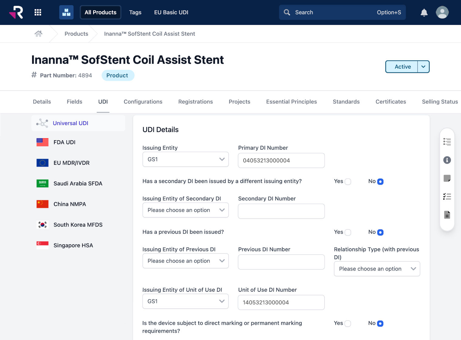Click the products boxes icon in navbar

(x=66, y=12)
